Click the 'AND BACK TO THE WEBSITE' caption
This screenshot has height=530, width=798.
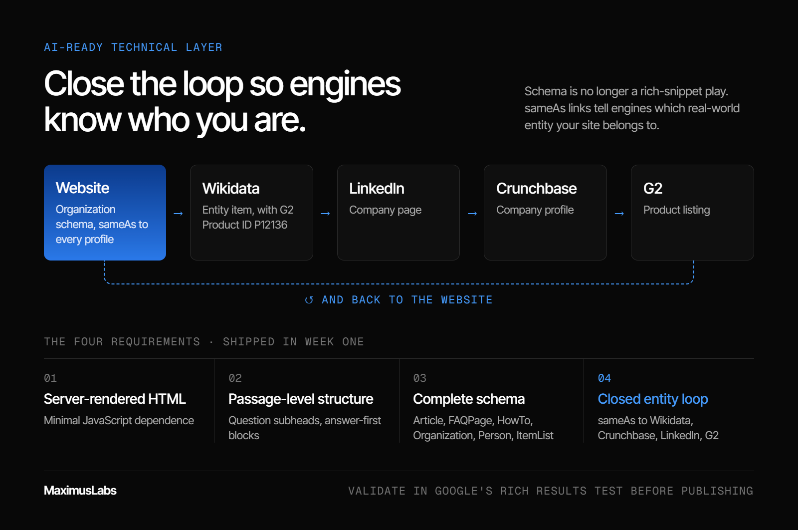tap(407, 300)
